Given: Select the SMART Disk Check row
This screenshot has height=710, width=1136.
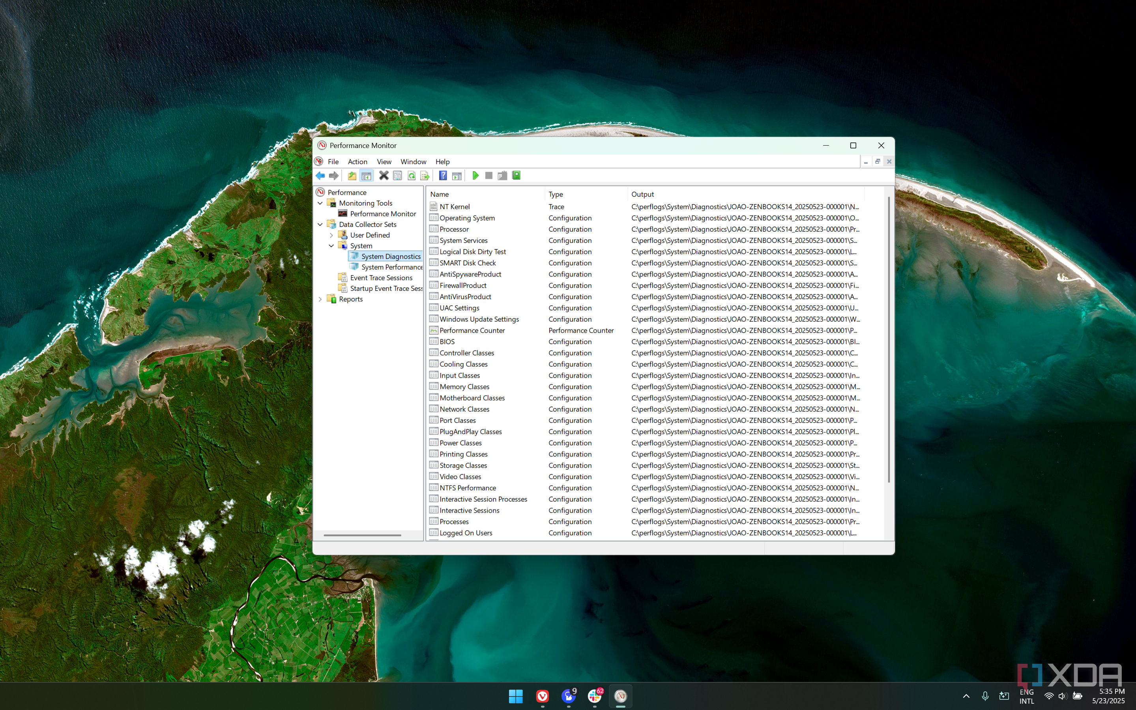Looking at the screenshot, I should (x=468, y=263).
